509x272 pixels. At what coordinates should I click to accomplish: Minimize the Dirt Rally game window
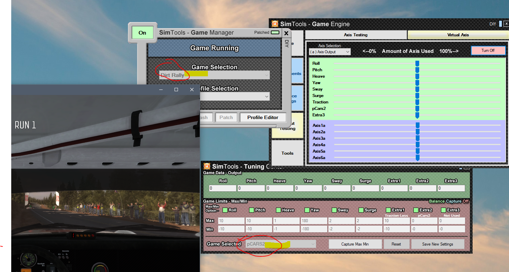[161, 90]
